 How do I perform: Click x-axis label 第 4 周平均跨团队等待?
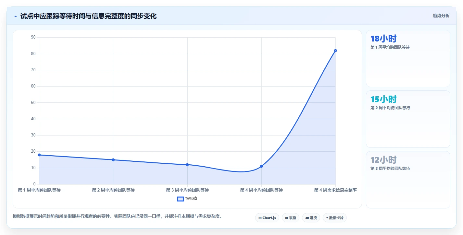tap(261, 190)
